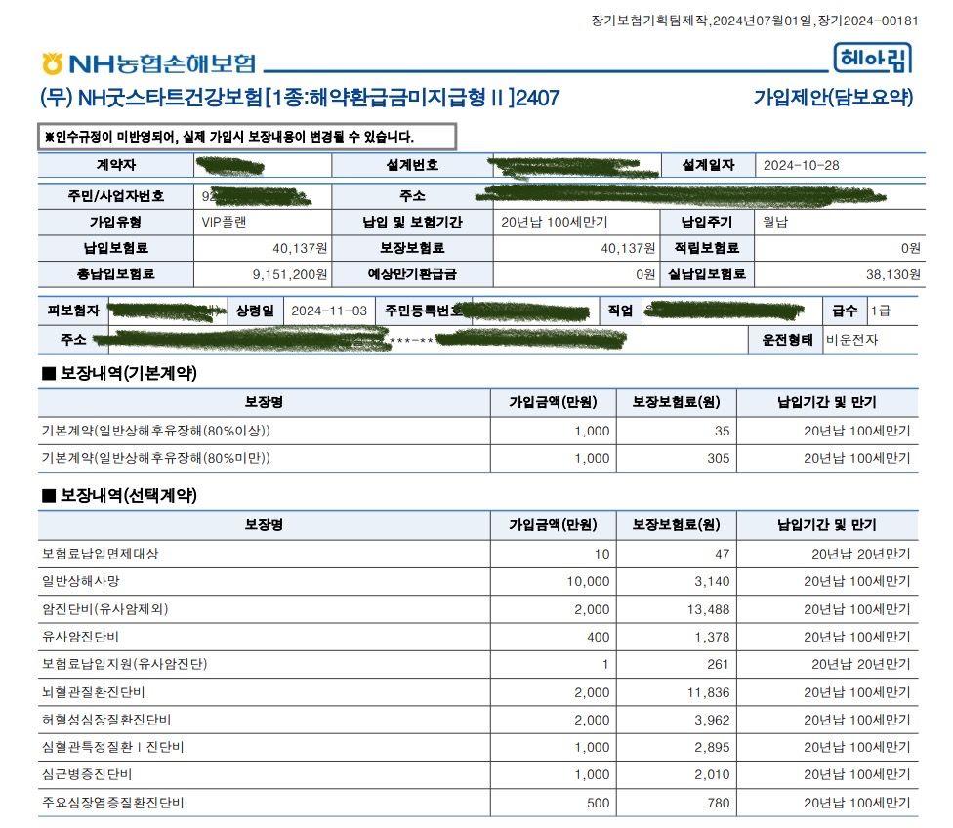
Task: Select the NH굿스타트건강보험 product title
Action: 300,98
